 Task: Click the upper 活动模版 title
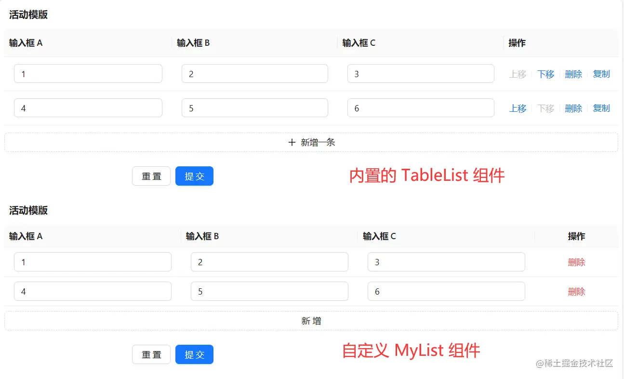[x=28, y=14]
